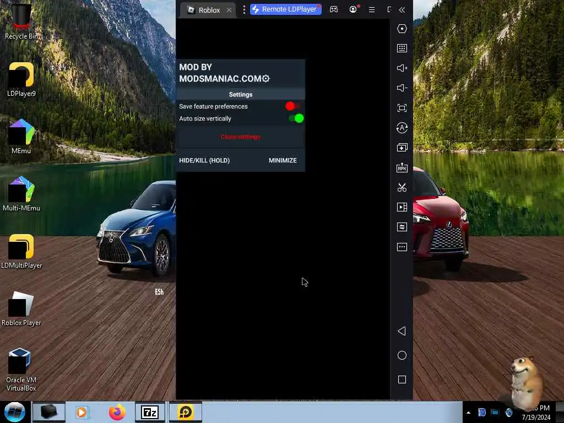This screenshot has width=564, height=423.
Task: Close the Roblox tab
Action: [x=229, y=10]
